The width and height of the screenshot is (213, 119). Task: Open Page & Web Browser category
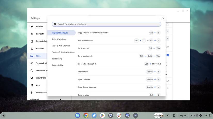[x=61, y=46]
